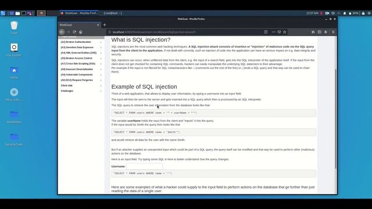Open the notifications bell in the tray
This screenshot has height=209, width=372.
point(345,13)
